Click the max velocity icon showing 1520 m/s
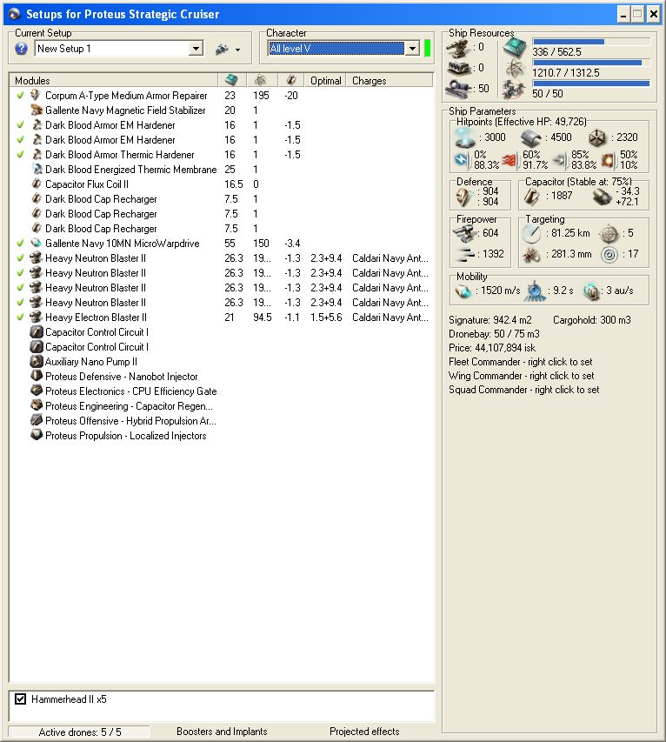 (463, 291)
